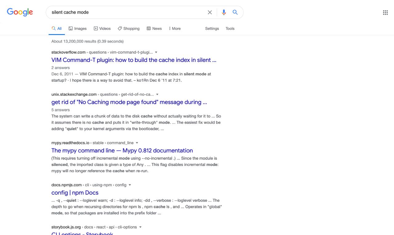Image resolution: width=394 pixels, height=235 pixels.
Task: Expand options arrow beside unix.stackexchange.com URL
Action: [157, 94]
